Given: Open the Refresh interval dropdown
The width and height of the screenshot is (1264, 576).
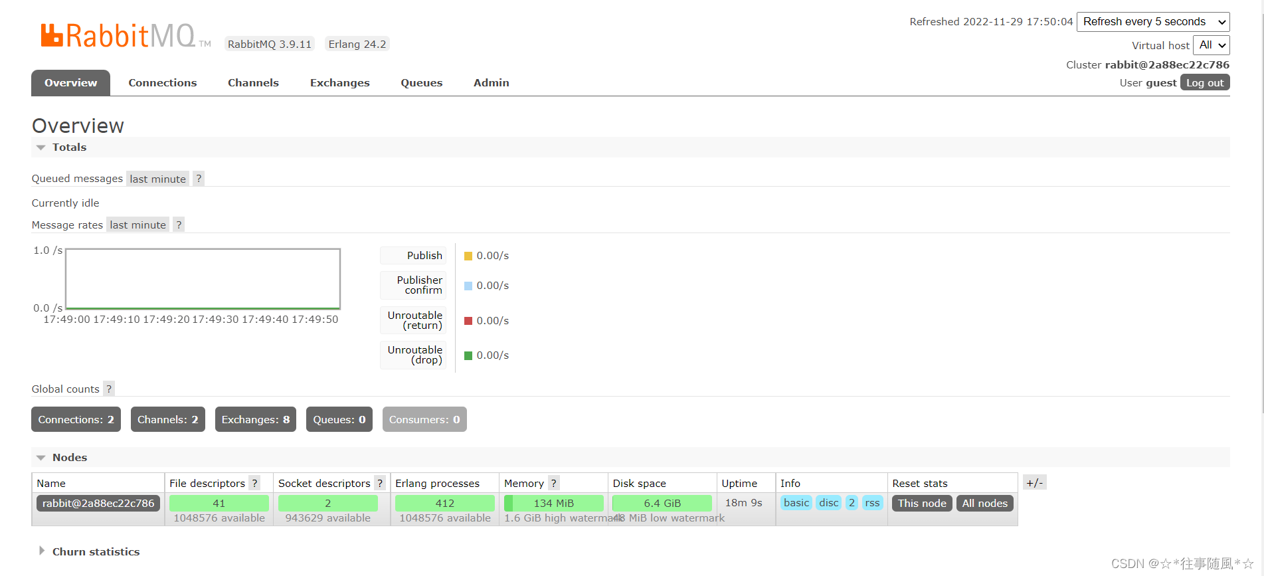Looking at the screenshot, I should [x=1153, y=22].
